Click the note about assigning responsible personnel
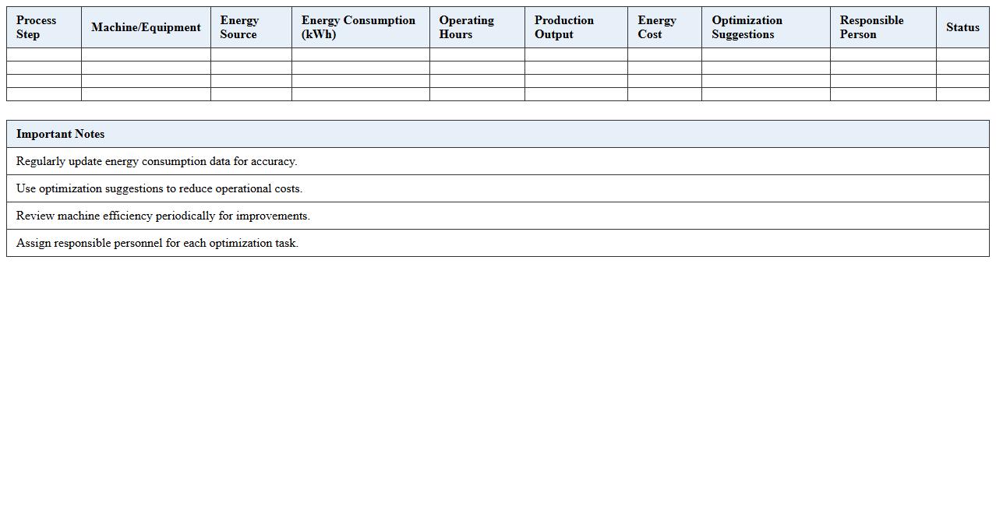 click(x=157, y=243)
